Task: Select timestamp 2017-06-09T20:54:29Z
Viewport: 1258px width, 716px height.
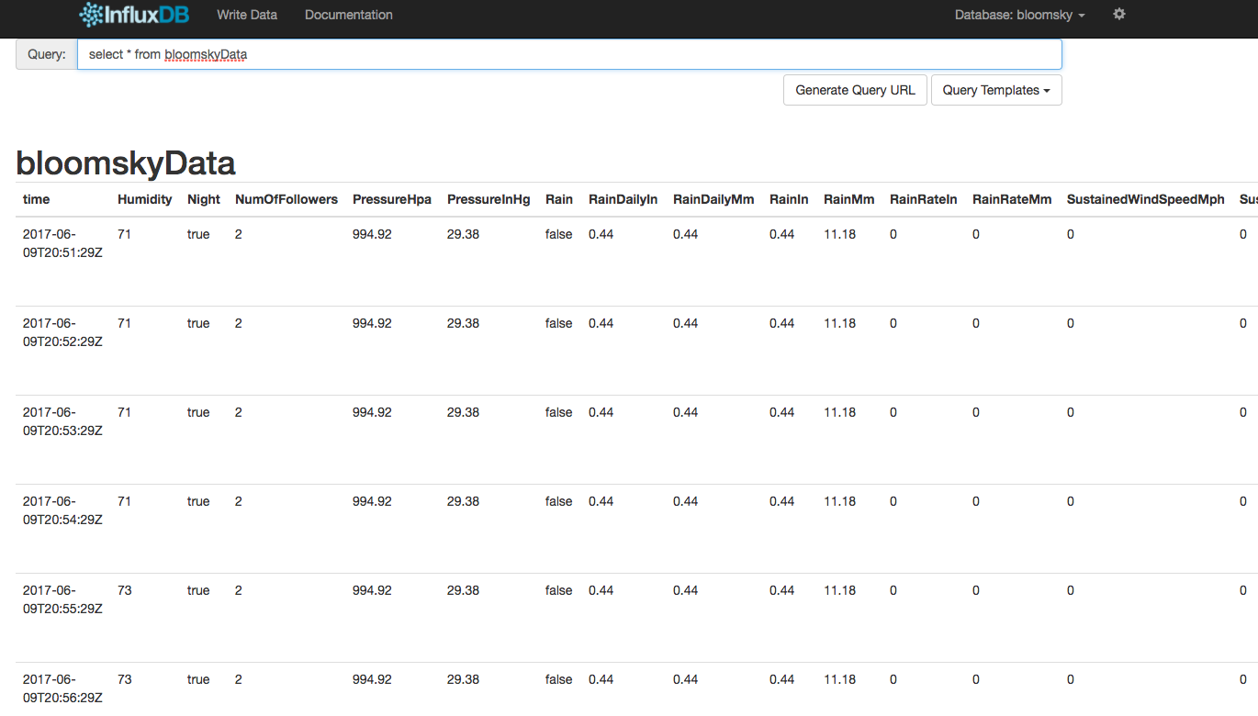Action: [62, 510]
